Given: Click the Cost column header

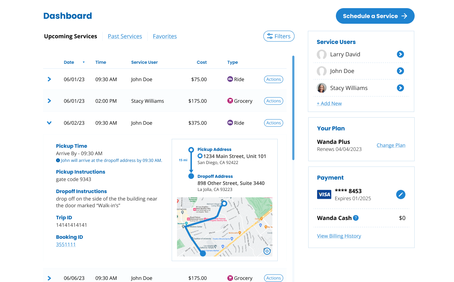Looking at the screenshot, I should point(202,62).
